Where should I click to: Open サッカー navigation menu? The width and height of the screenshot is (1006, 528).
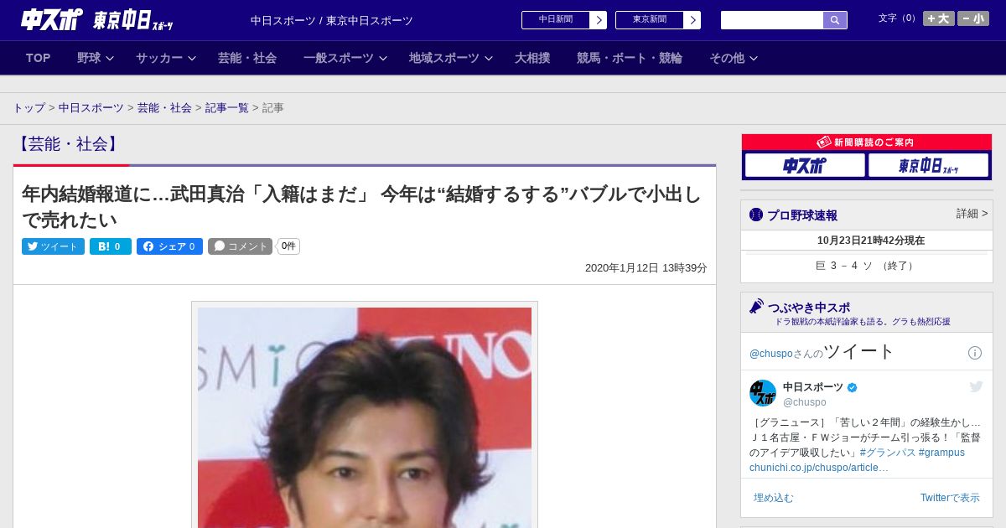[159, 58]
